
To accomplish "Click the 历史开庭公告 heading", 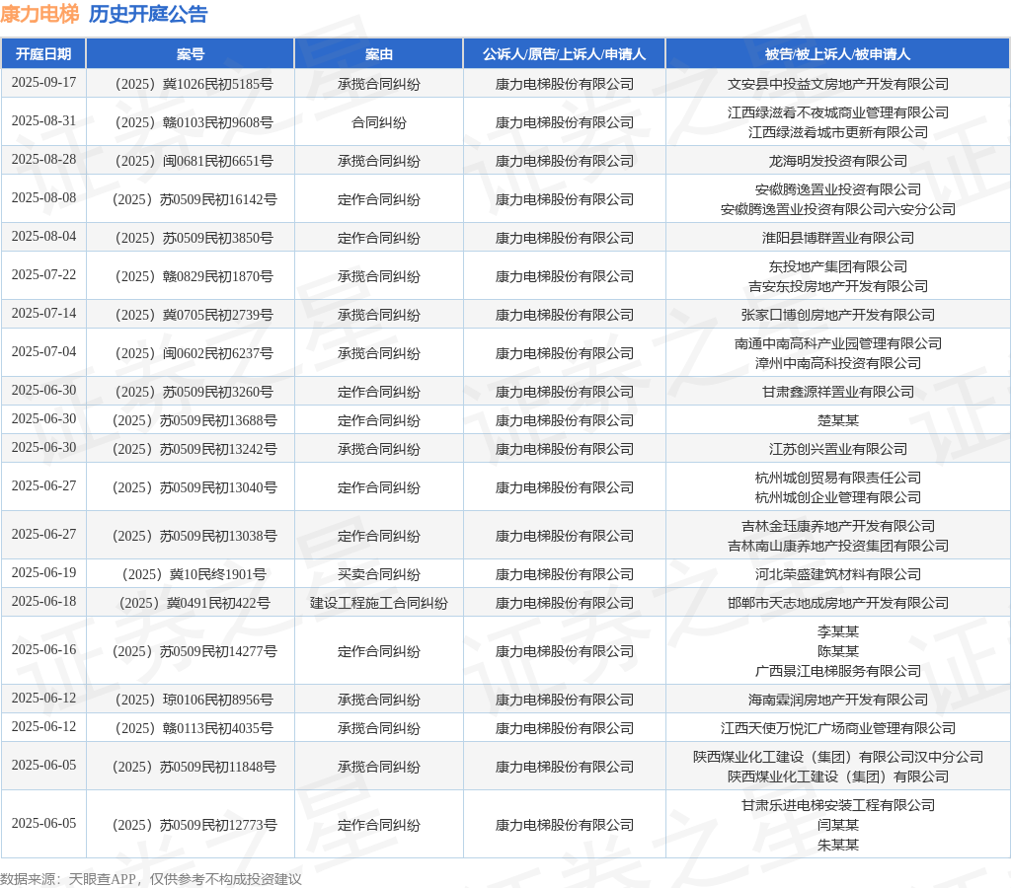I will coord(148,14).
